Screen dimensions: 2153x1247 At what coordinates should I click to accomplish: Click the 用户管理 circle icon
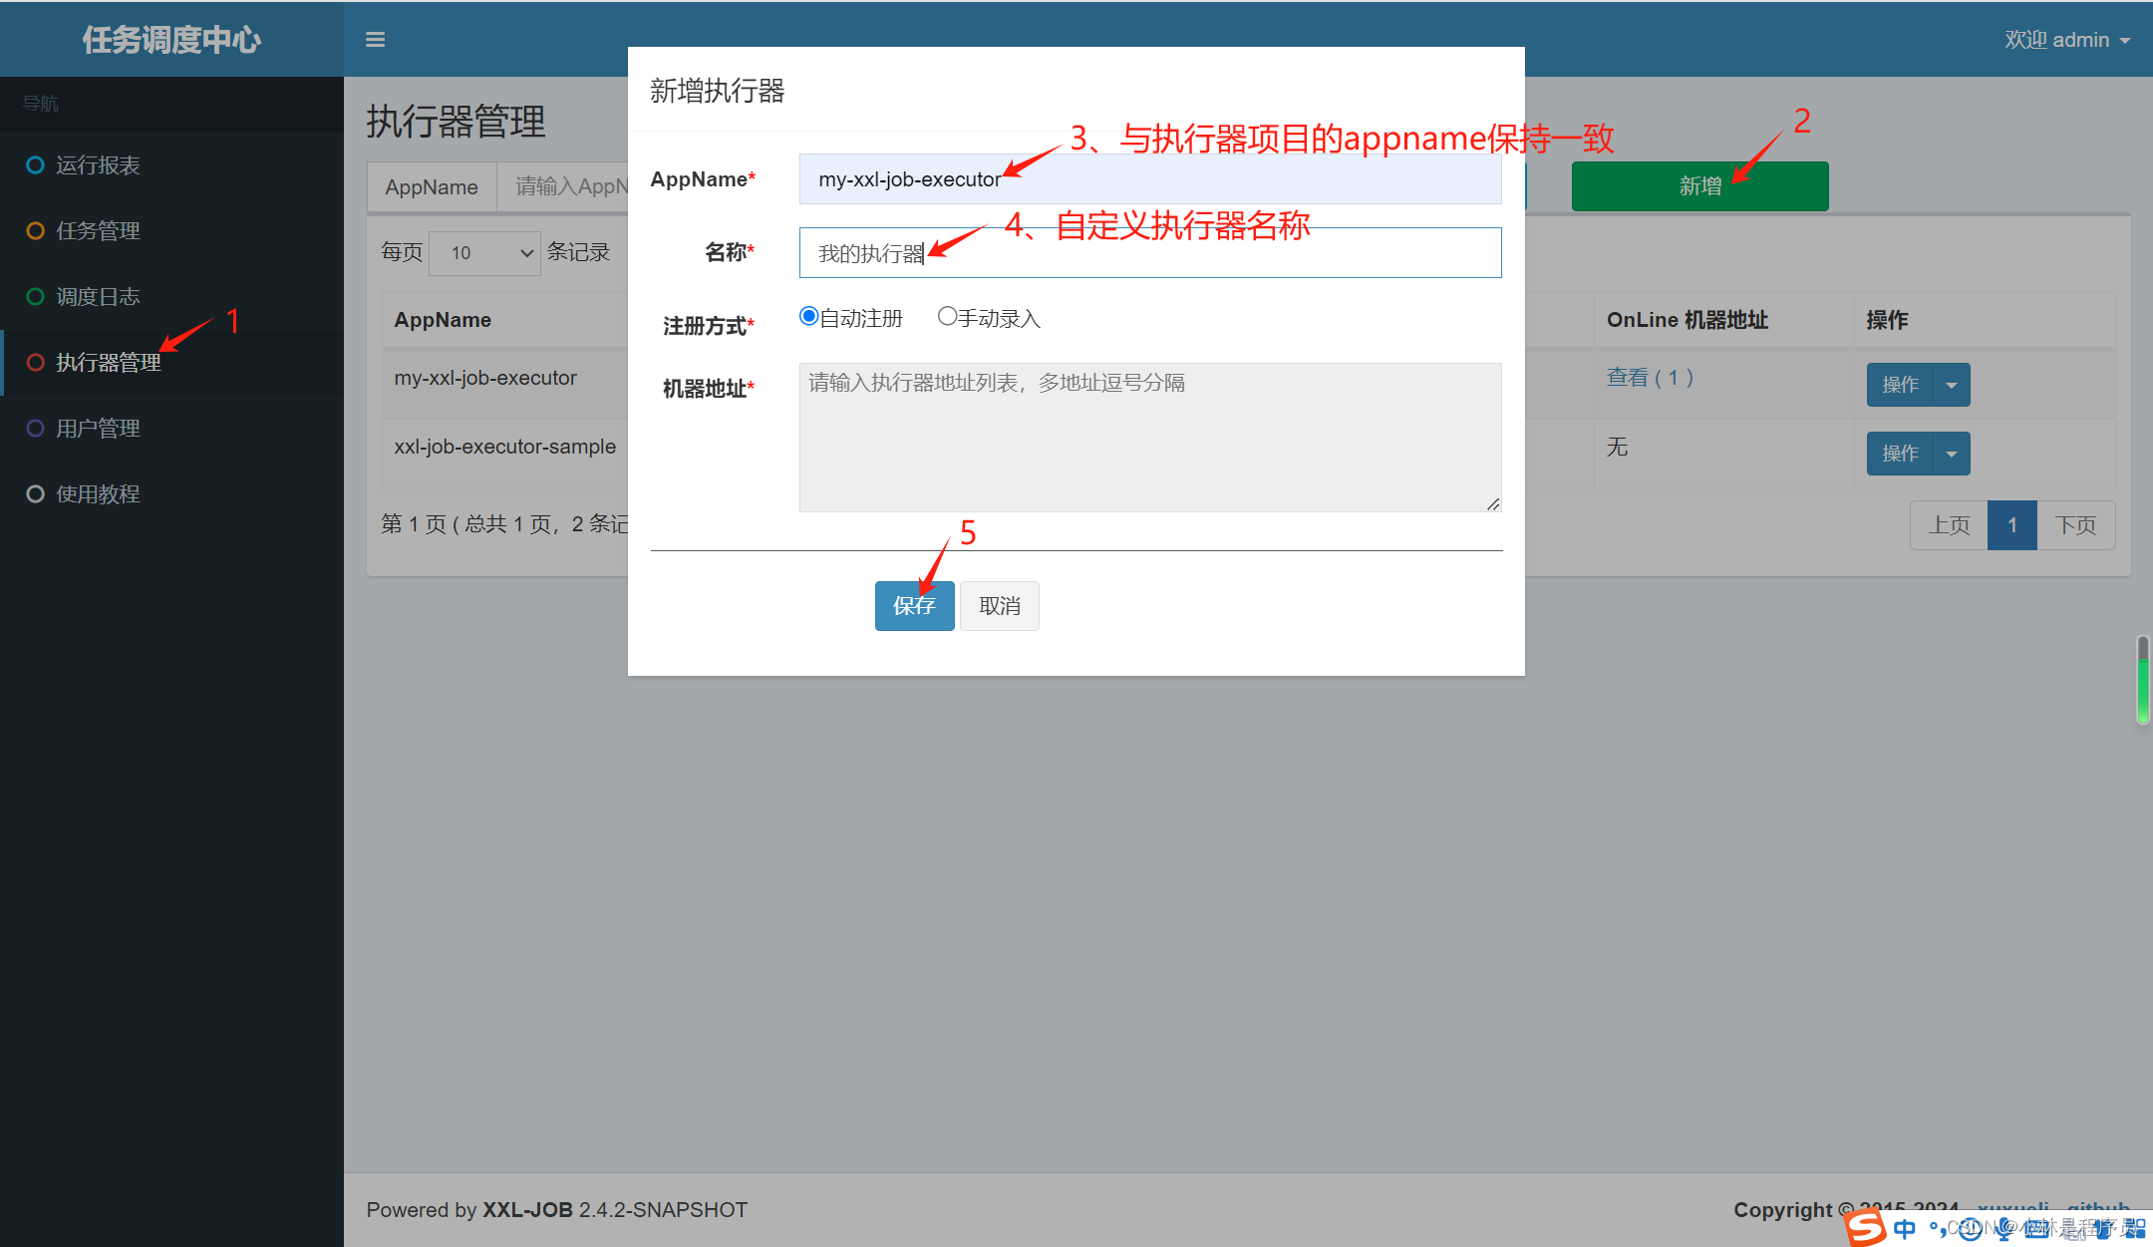[x=35, y=429]
